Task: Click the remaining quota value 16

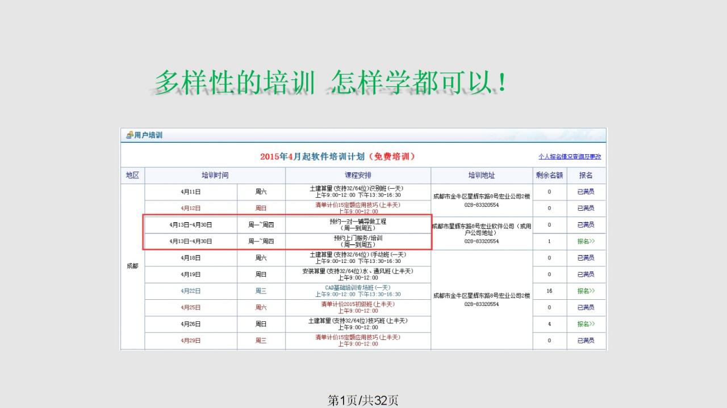Action: [550, 291]
